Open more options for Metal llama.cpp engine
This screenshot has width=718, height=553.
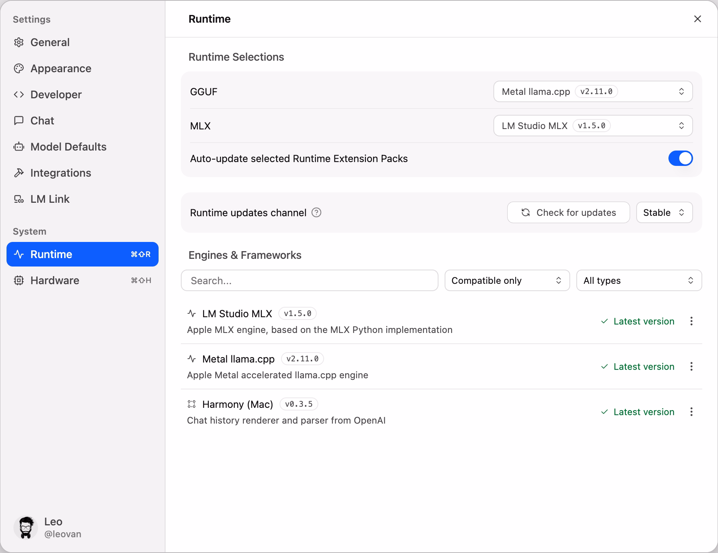(691, 366)
